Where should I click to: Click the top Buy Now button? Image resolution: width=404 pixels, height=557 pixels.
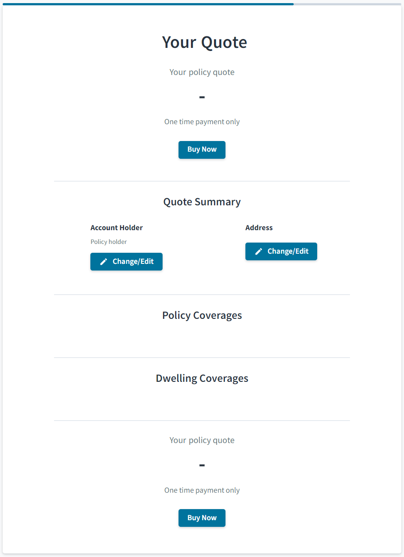point(202,150)
